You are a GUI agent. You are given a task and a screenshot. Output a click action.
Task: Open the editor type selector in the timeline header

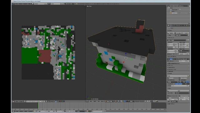(x=13, y=111)
